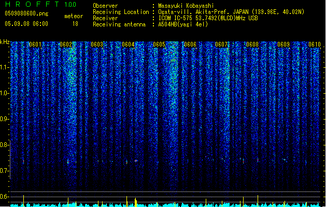Click the 0603 time marker

click(x=97, y=45)
